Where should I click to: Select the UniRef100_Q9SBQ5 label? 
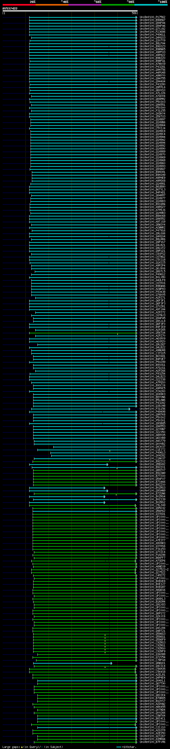tap(152, 423)
